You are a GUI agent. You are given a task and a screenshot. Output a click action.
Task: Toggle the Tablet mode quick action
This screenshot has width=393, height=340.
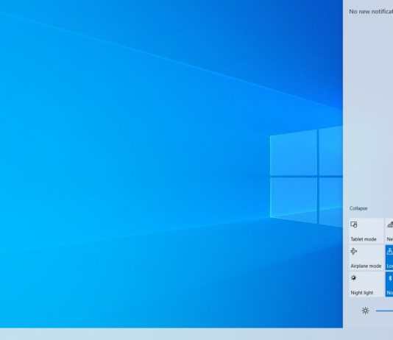click(367, 231)
